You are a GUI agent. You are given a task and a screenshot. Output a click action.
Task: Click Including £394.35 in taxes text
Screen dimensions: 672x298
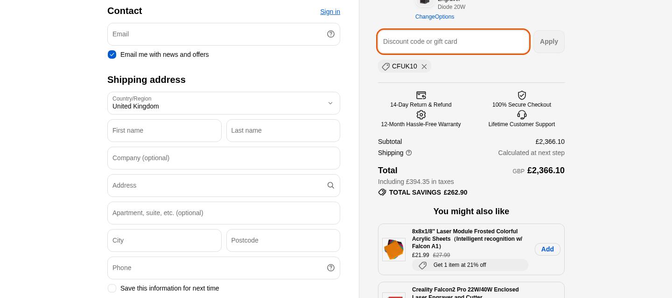[x=416, y=182]
